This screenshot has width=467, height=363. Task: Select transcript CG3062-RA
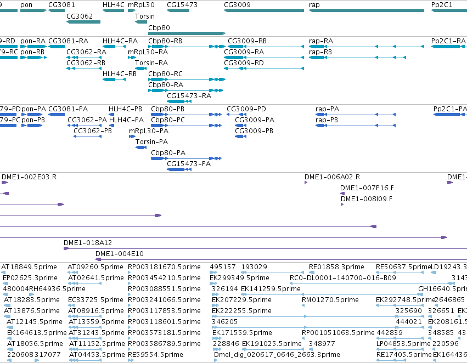click(x=86, y=52)
